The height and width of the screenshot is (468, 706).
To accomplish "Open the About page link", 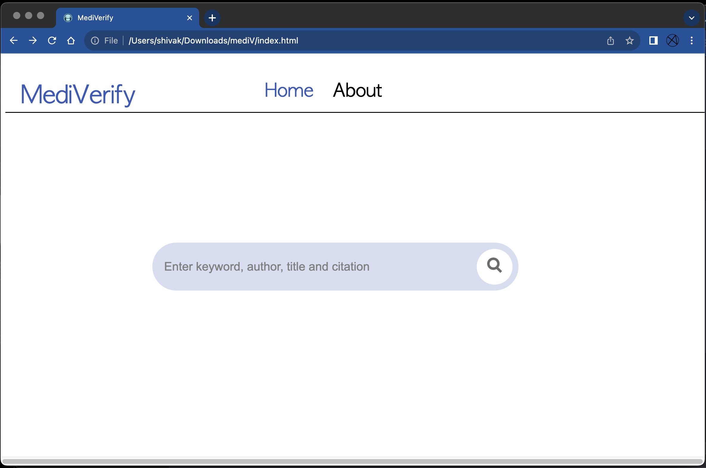I will pyautogui.click(x=357, y=90).
